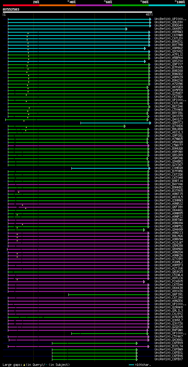Select the UniRef100_Q84MQ0 label

[x=169, y=249]
